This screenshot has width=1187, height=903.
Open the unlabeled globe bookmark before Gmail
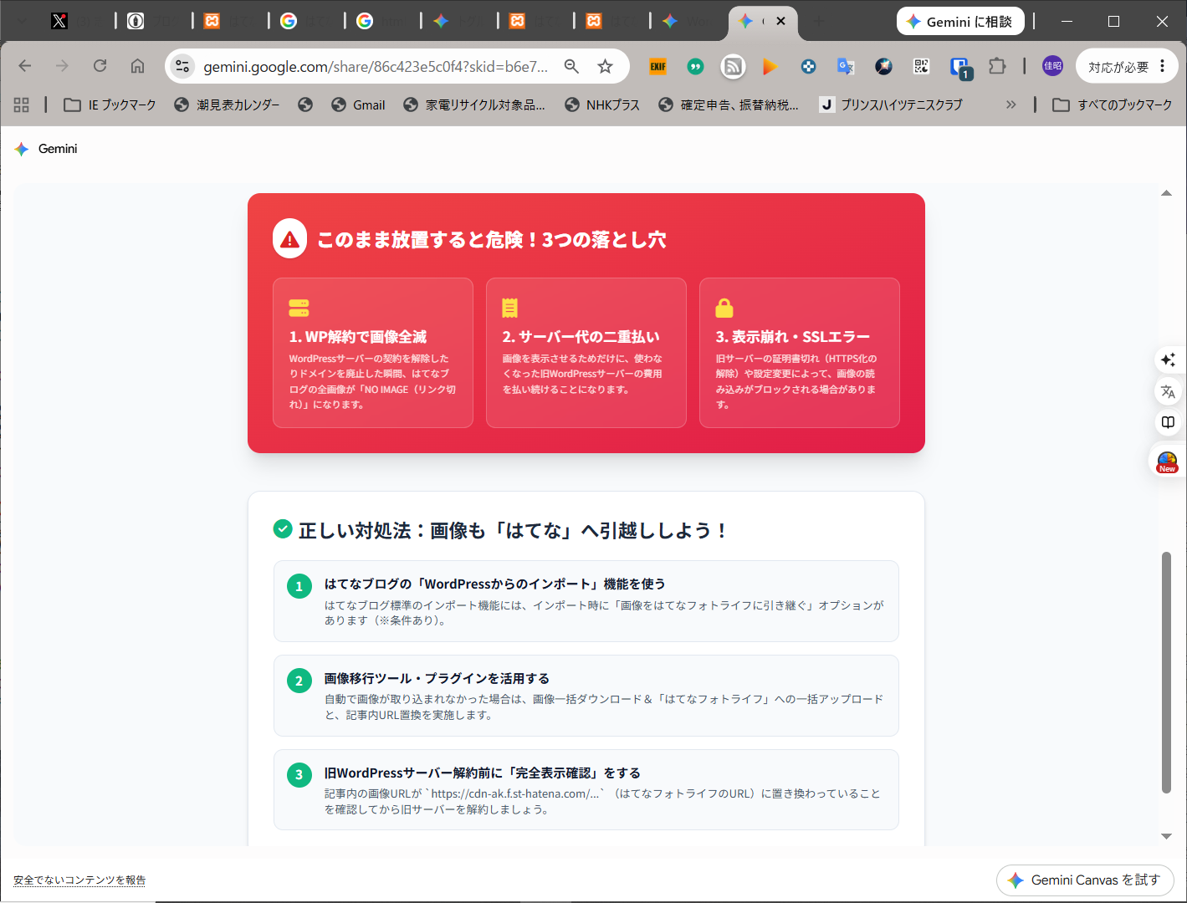tap(305, 105)
